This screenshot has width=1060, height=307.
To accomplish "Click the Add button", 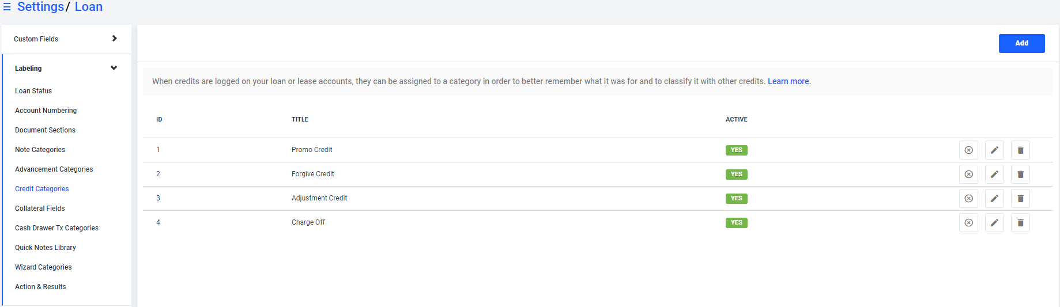I will [x=1021, y=43].
